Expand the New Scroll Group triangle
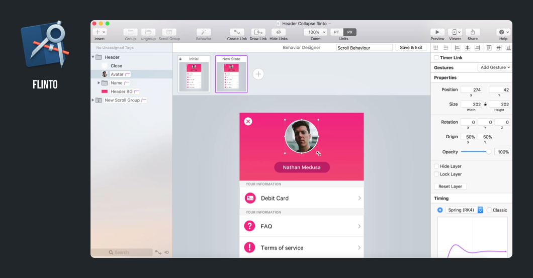This screenshot has height=278, width=533. [93, 100]
